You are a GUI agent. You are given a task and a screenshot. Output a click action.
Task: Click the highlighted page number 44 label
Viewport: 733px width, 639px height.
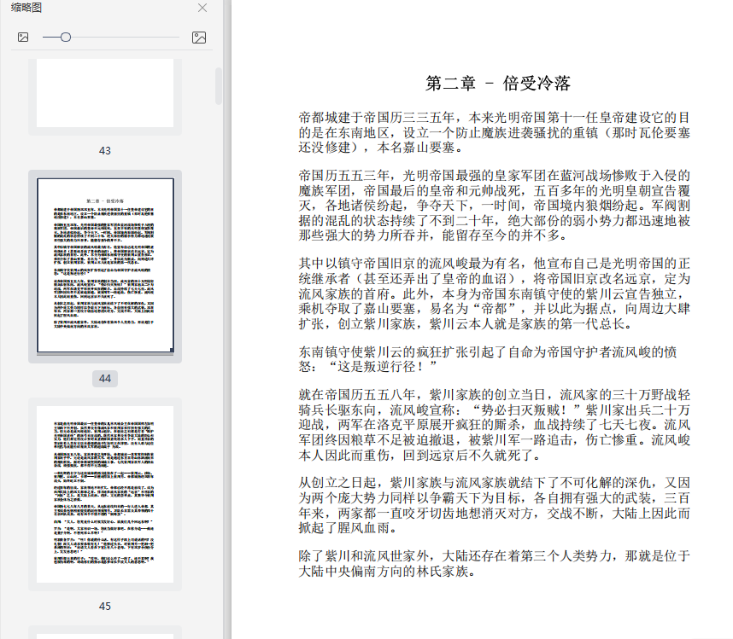(x=104, y=378)
